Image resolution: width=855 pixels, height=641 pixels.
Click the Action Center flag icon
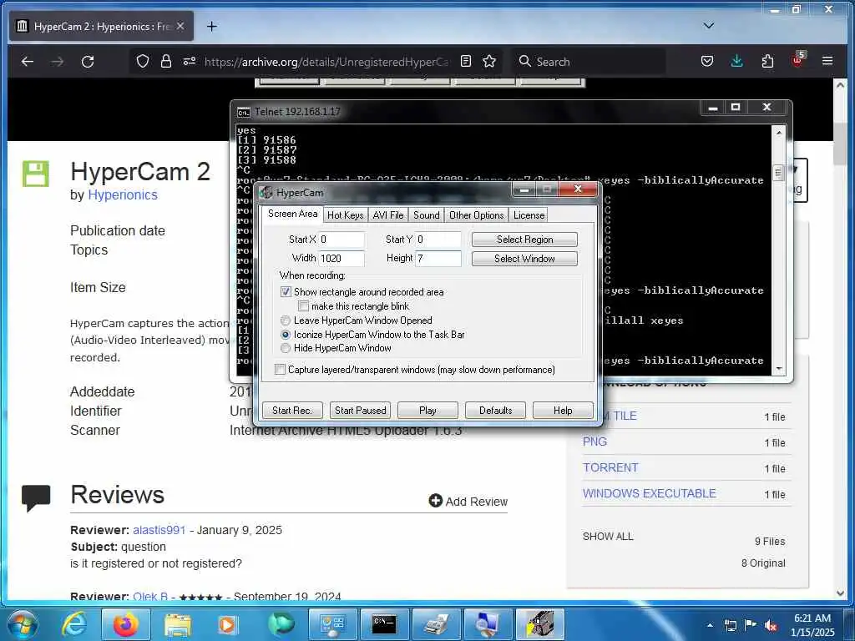click(751, 625)
